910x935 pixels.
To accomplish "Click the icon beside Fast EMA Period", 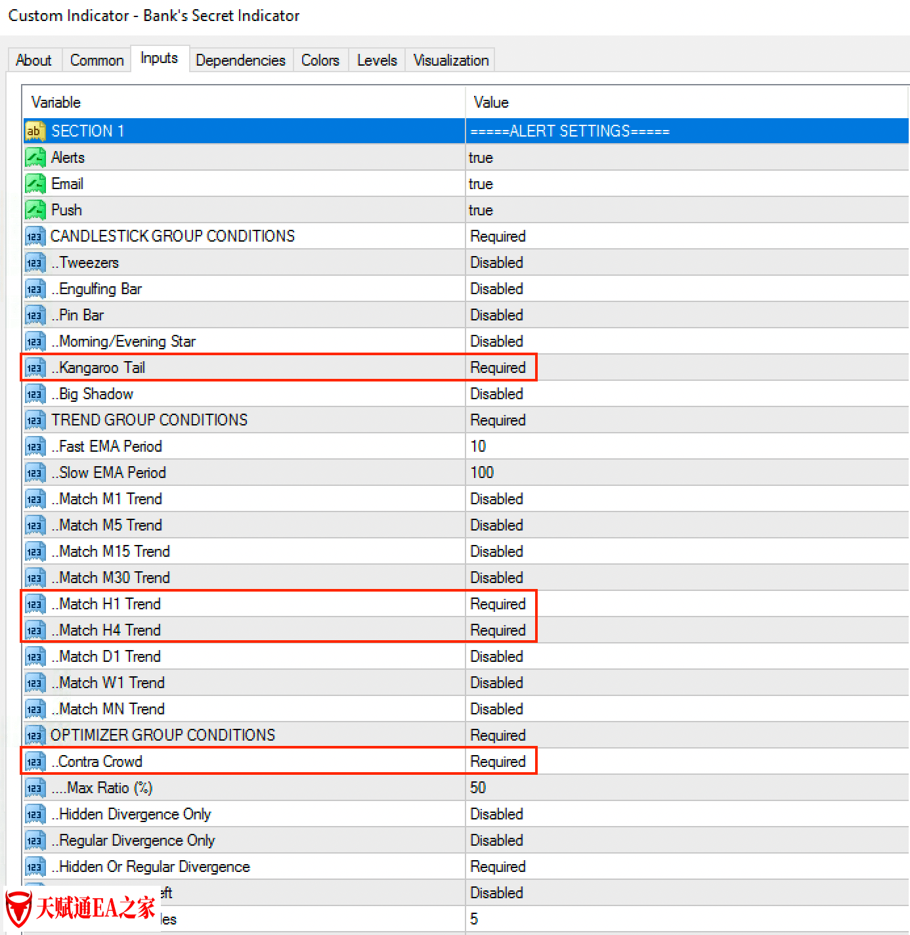I will (x=35, y=446).
